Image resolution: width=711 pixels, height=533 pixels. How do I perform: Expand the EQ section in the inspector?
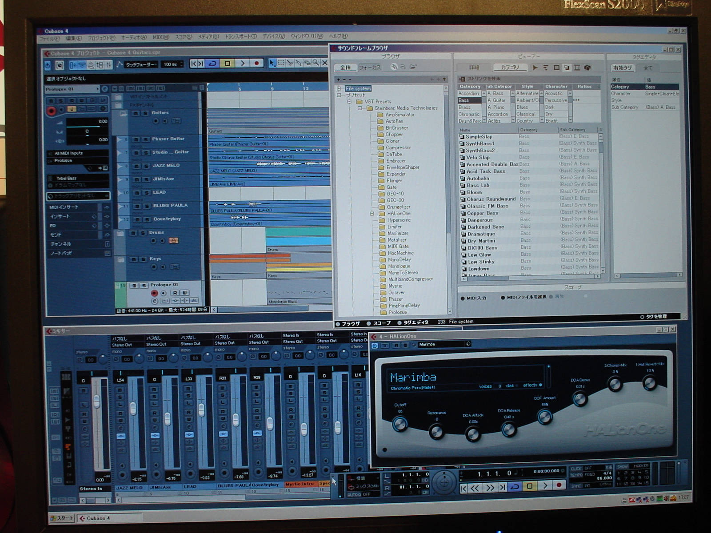78,226
